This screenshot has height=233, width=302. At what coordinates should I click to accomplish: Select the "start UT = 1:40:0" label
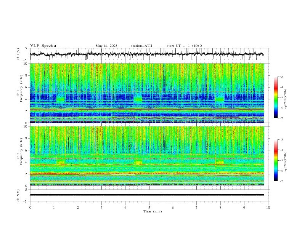(184, 46)
